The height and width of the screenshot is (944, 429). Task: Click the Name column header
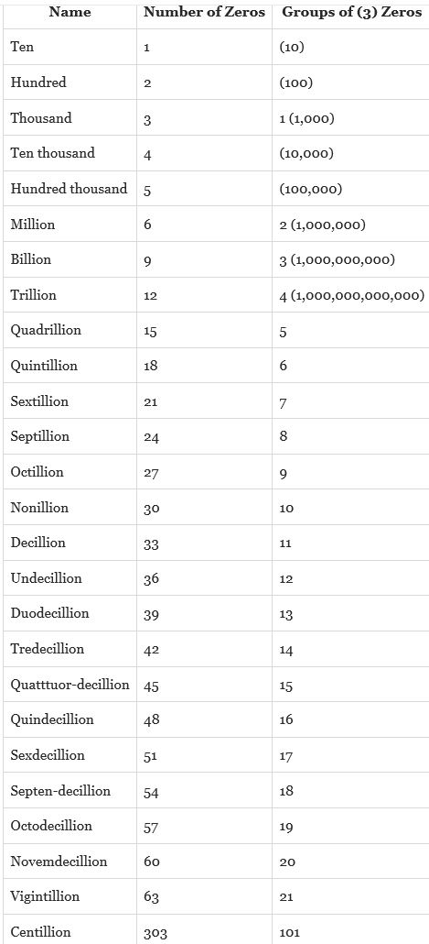click(x=70, y=12)
